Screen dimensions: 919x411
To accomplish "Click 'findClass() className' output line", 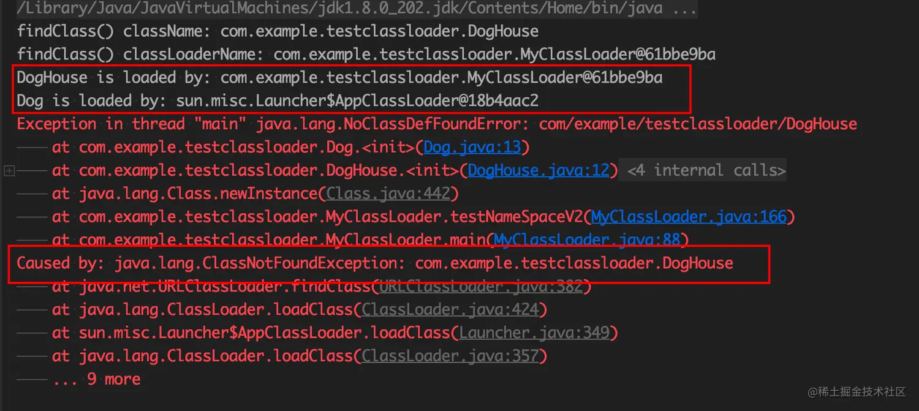I will [x=278, y=31].
